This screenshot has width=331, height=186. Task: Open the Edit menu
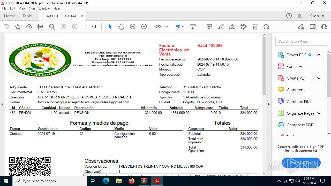pyautogui.click(x=13, y=9)
